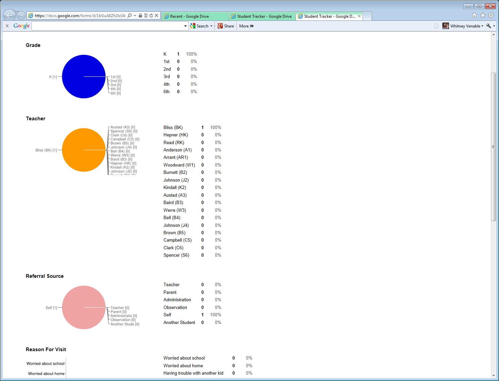Expand the Search button dropdown arrow

pos(210,26)
